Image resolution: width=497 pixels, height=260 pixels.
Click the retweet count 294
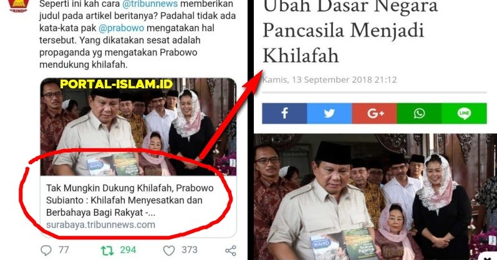(x=128, y=250)
